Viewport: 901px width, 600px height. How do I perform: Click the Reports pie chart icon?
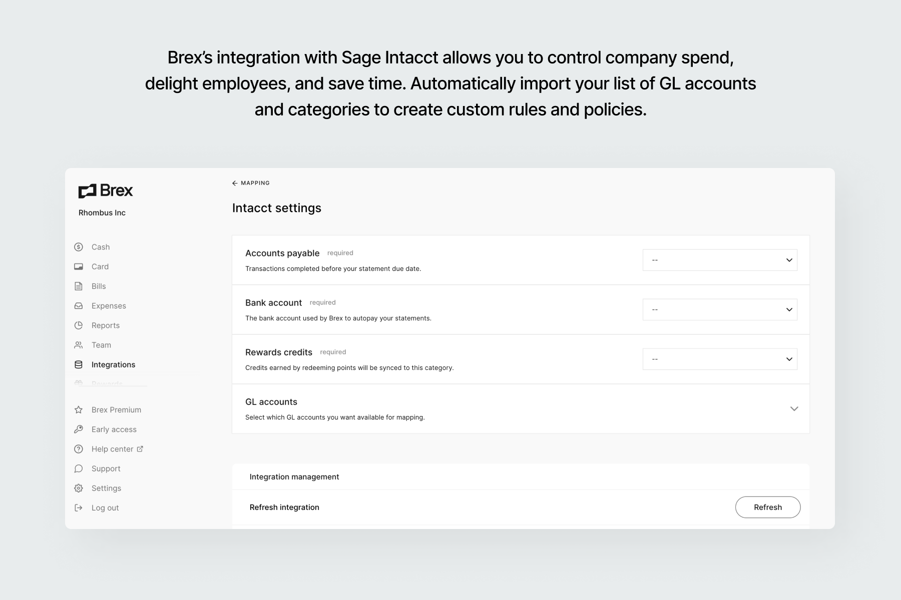pyautogui.click(x=79, y=325)
